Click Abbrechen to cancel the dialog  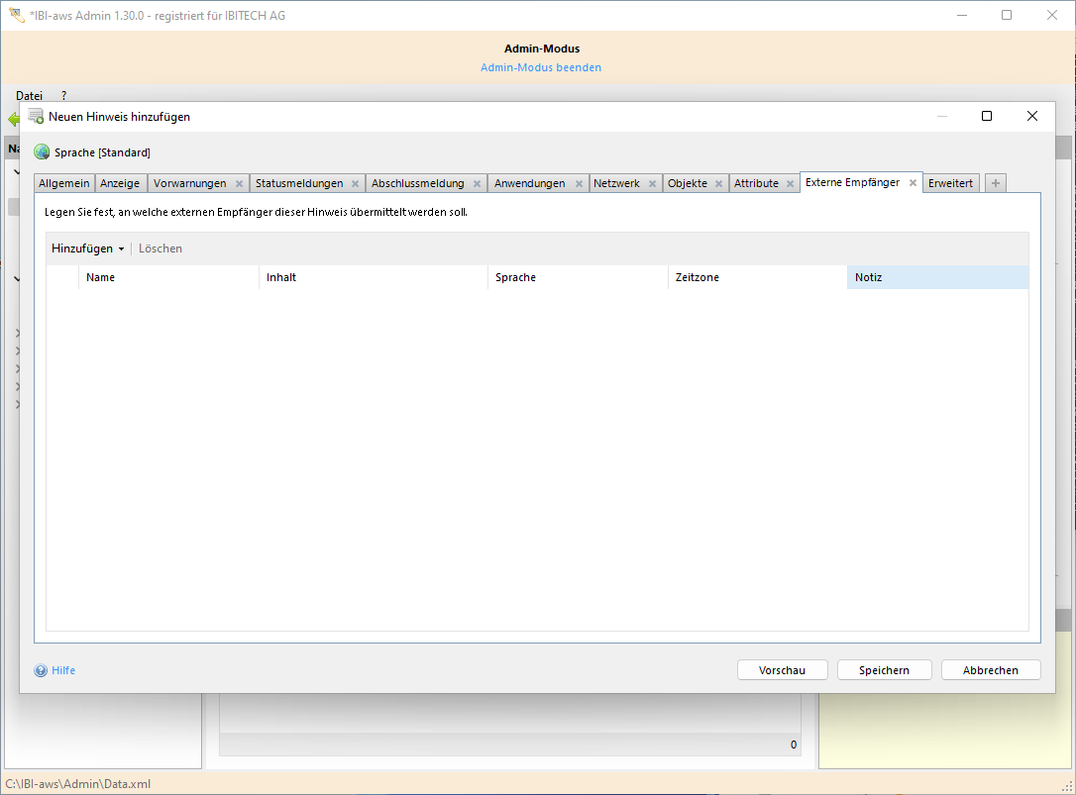[x=991, y=670]
